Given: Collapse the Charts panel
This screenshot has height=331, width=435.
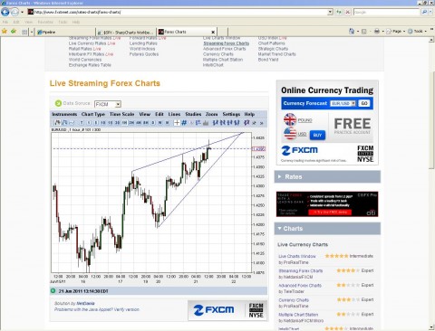Looking at the screenshot, I should pos(327,229).
